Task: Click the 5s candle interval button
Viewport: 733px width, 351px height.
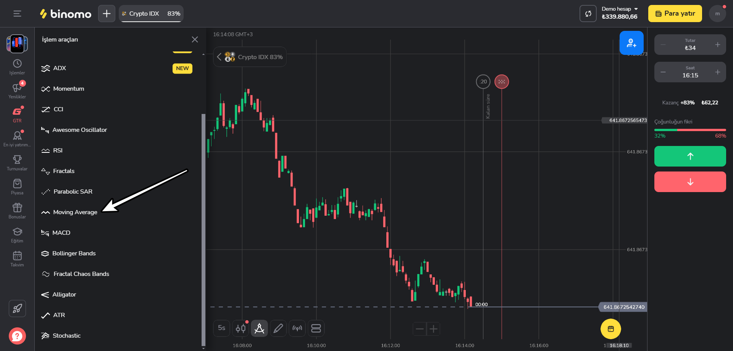Action: point(221,328)
